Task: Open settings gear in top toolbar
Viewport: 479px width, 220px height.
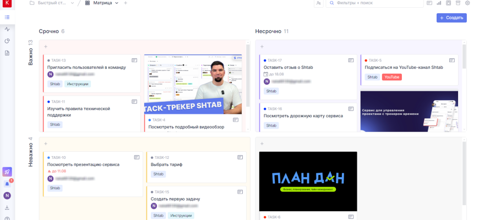Action: [x=467, y=3]
